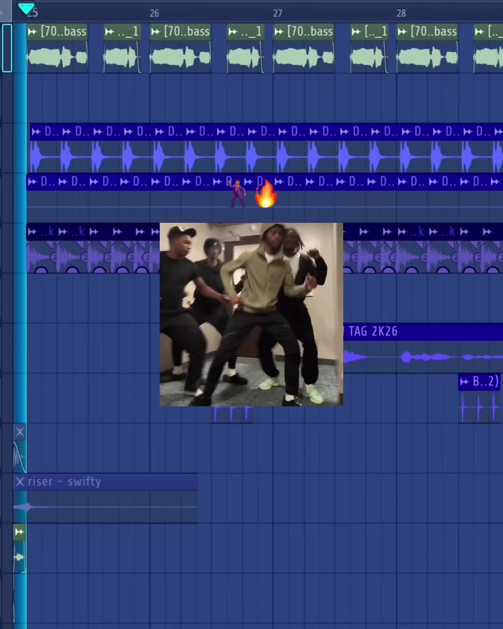
Task: Expand the clip menu of the [70..bass clip at bar 27
Action: pos(279,32)
